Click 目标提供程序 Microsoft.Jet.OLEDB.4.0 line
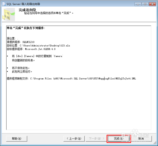 (x=31, y=49)
